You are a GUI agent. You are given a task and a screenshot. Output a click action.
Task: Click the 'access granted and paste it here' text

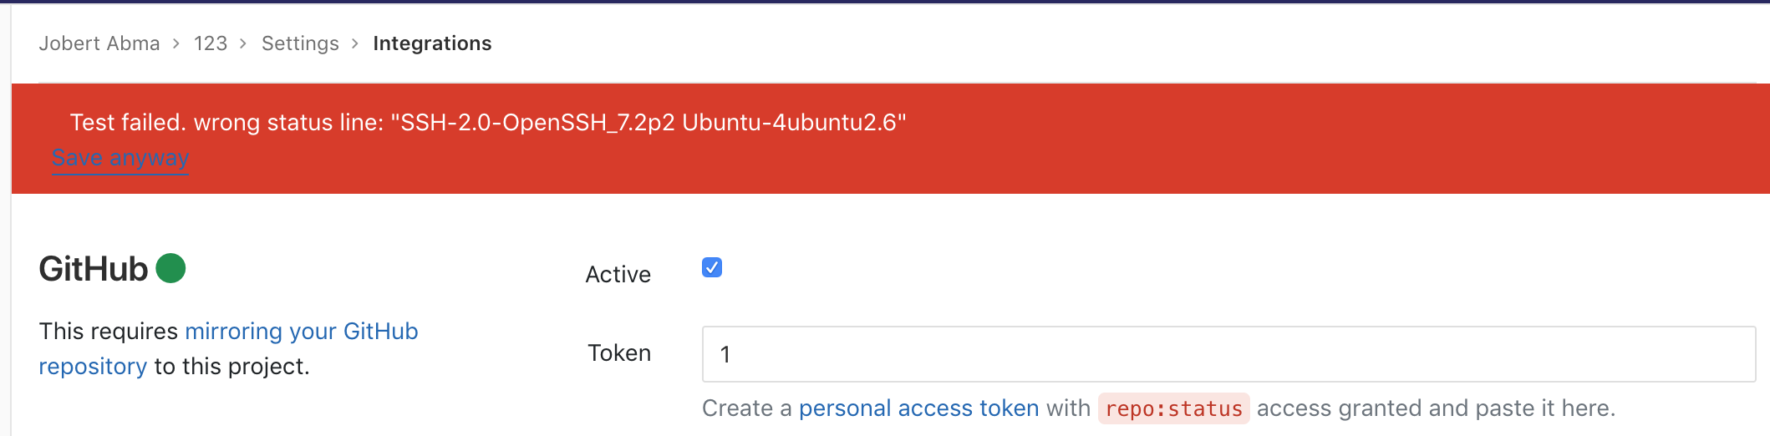click(x=1436, y=408)
